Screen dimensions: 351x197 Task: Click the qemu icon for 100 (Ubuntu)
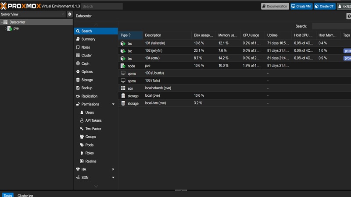[x=123, y=73]
